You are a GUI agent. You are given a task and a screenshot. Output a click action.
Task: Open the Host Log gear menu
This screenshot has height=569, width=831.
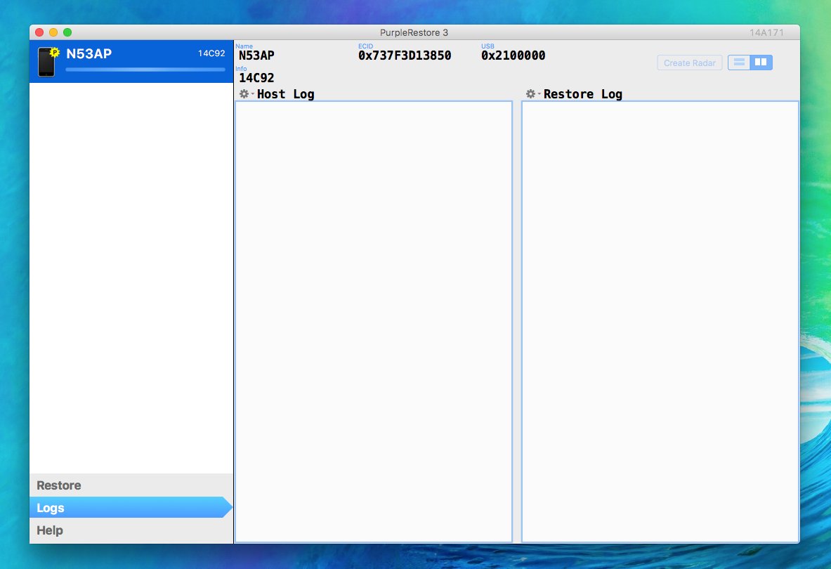coord(245,93)
